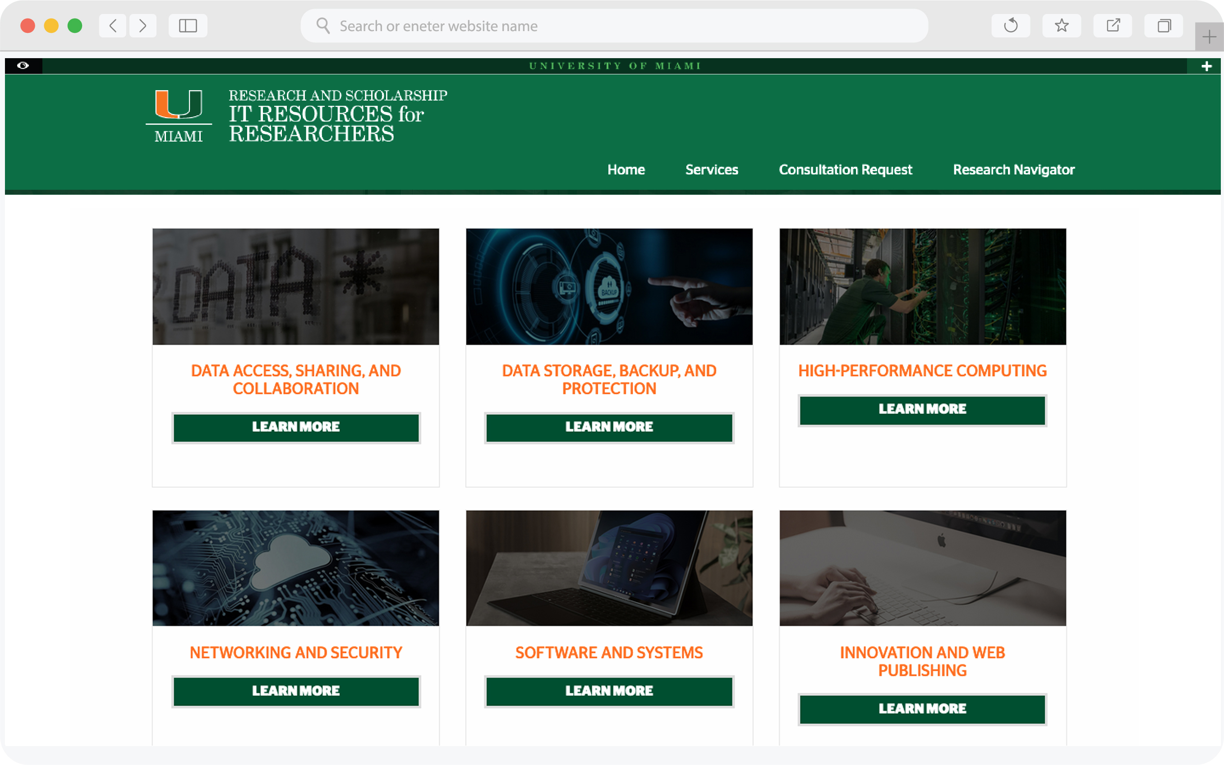Click the share/export icon
The width and height of the screenshot is (1224, 765).
pos(1113,25)
